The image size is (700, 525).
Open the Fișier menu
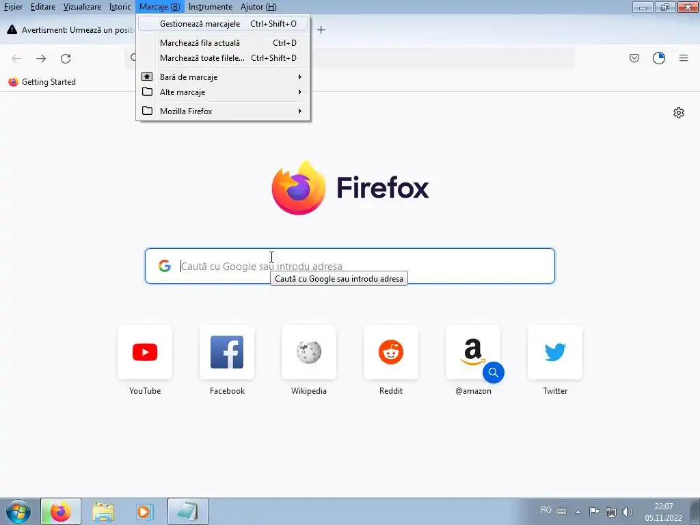click(14, 7)
